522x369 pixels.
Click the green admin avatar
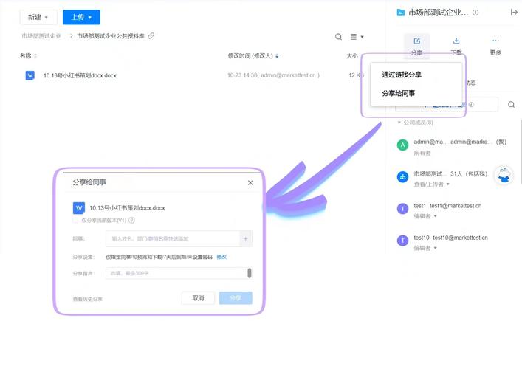tap(402, 145)
